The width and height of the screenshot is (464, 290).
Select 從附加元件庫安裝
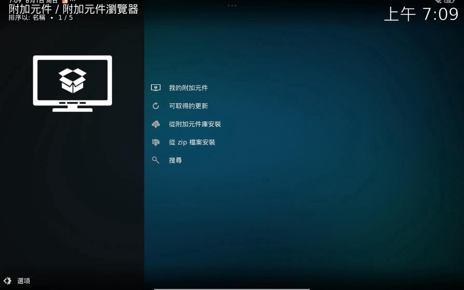point(194,124)
